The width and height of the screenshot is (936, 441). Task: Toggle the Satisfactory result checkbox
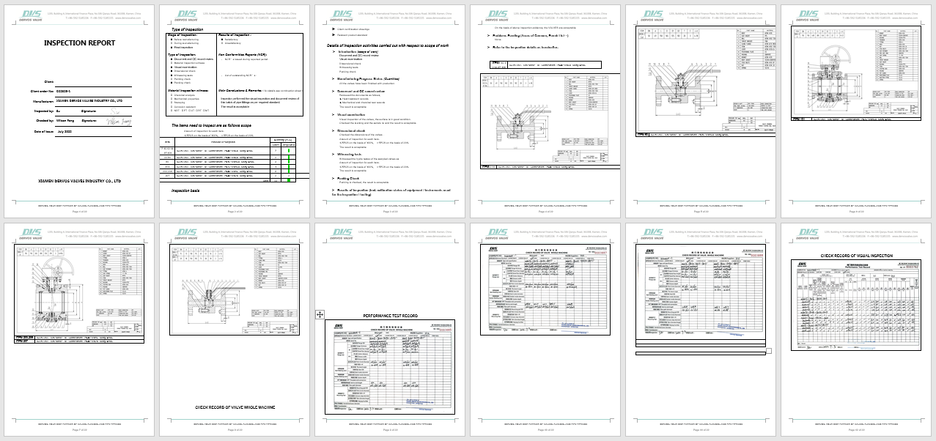point(221,40)
